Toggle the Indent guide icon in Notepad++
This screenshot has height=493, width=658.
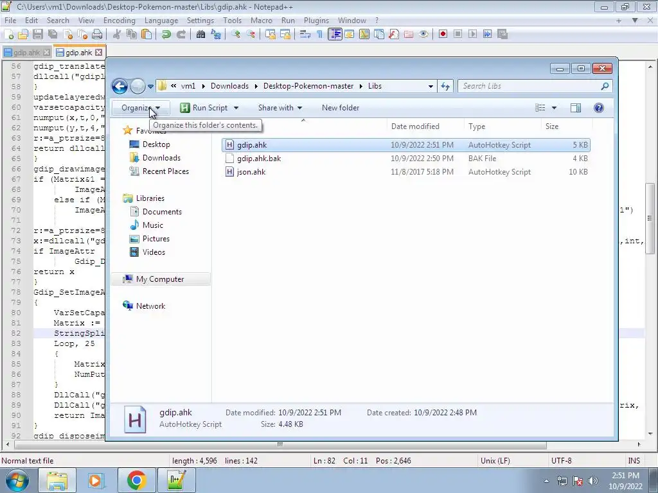[x=335, y=35]
